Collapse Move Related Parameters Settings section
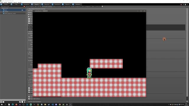The height and width of the screenshot is (106, 189). pos(28,9)
